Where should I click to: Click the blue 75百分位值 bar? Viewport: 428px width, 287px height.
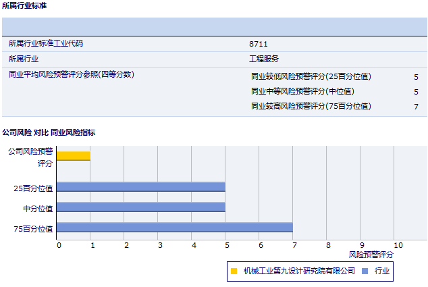[x=175, y=228]
